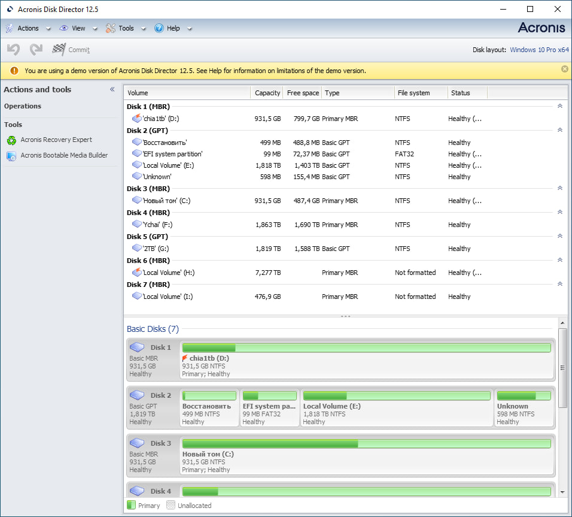Collapse the Disk 6 (MBR) group
572x517 pixels.
tap(560, 260)
